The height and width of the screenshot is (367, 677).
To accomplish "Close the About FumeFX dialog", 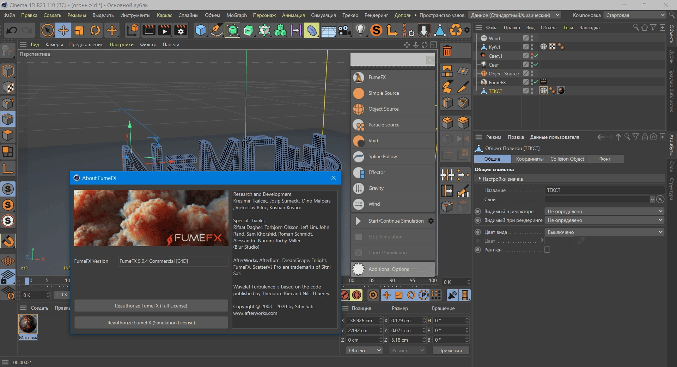I will click(x=333, y=178).
